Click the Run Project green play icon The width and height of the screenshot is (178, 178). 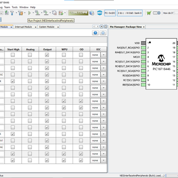coord(29,13)
